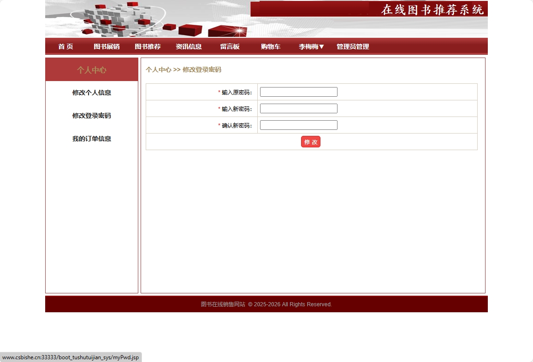Select the 确认新密码 input field
This screenshot has width=533, height=362.
(298, 125)
